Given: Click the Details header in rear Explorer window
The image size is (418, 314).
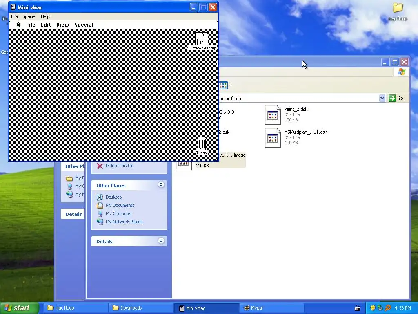Looking at the screenshot, I should pyautogui.click(x=73, y=214).
